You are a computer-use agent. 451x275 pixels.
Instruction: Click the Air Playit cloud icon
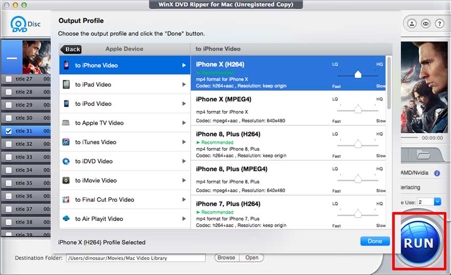[x=66, y=218]
